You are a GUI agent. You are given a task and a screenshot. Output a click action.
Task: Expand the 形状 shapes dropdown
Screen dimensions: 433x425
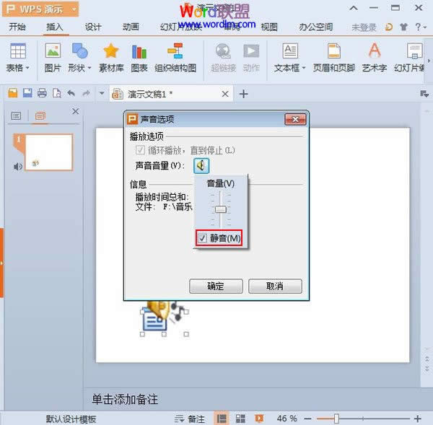79,69
